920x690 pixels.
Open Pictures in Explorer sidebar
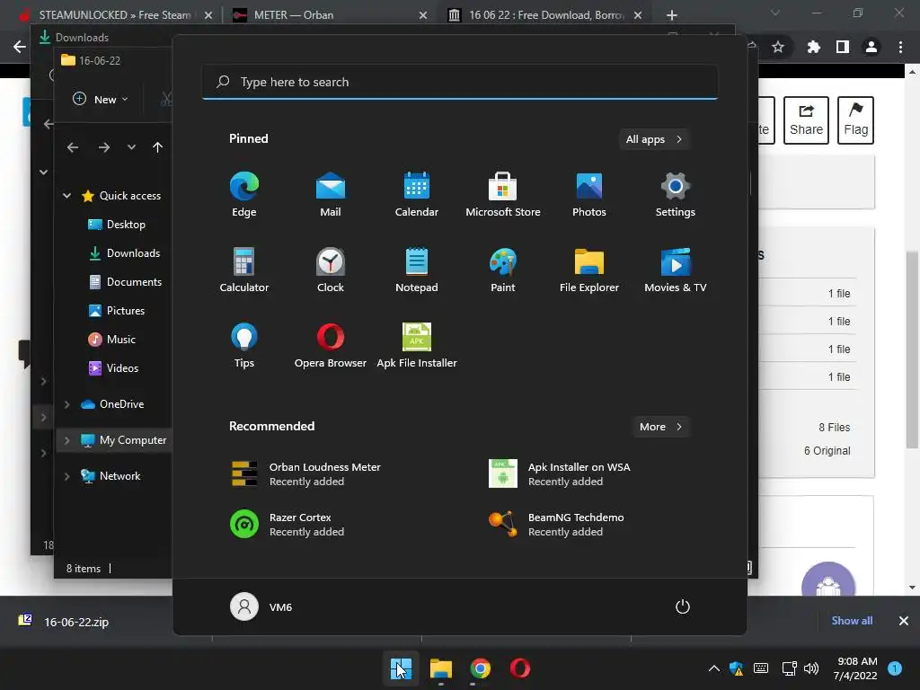116,310
